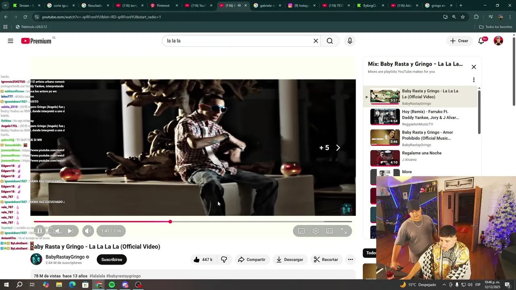Open the Windows taskbar search
This screenshot has width=516, height=290.
coord(19,285)
